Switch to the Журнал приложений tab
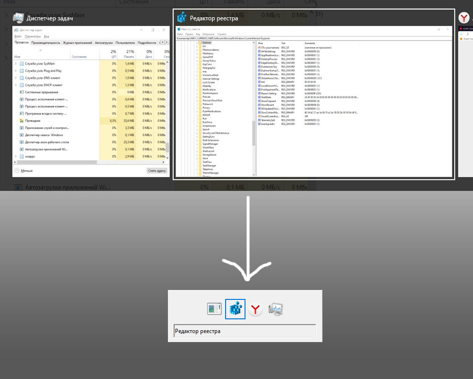 coord(78,43)
